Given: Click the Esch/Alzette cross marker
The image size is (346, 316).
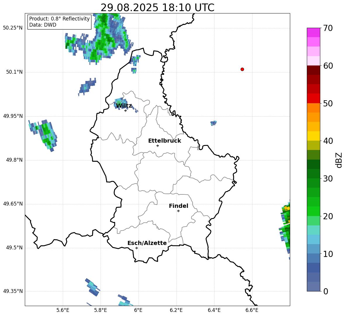Looking at the screenshot, I should (136, 248).
